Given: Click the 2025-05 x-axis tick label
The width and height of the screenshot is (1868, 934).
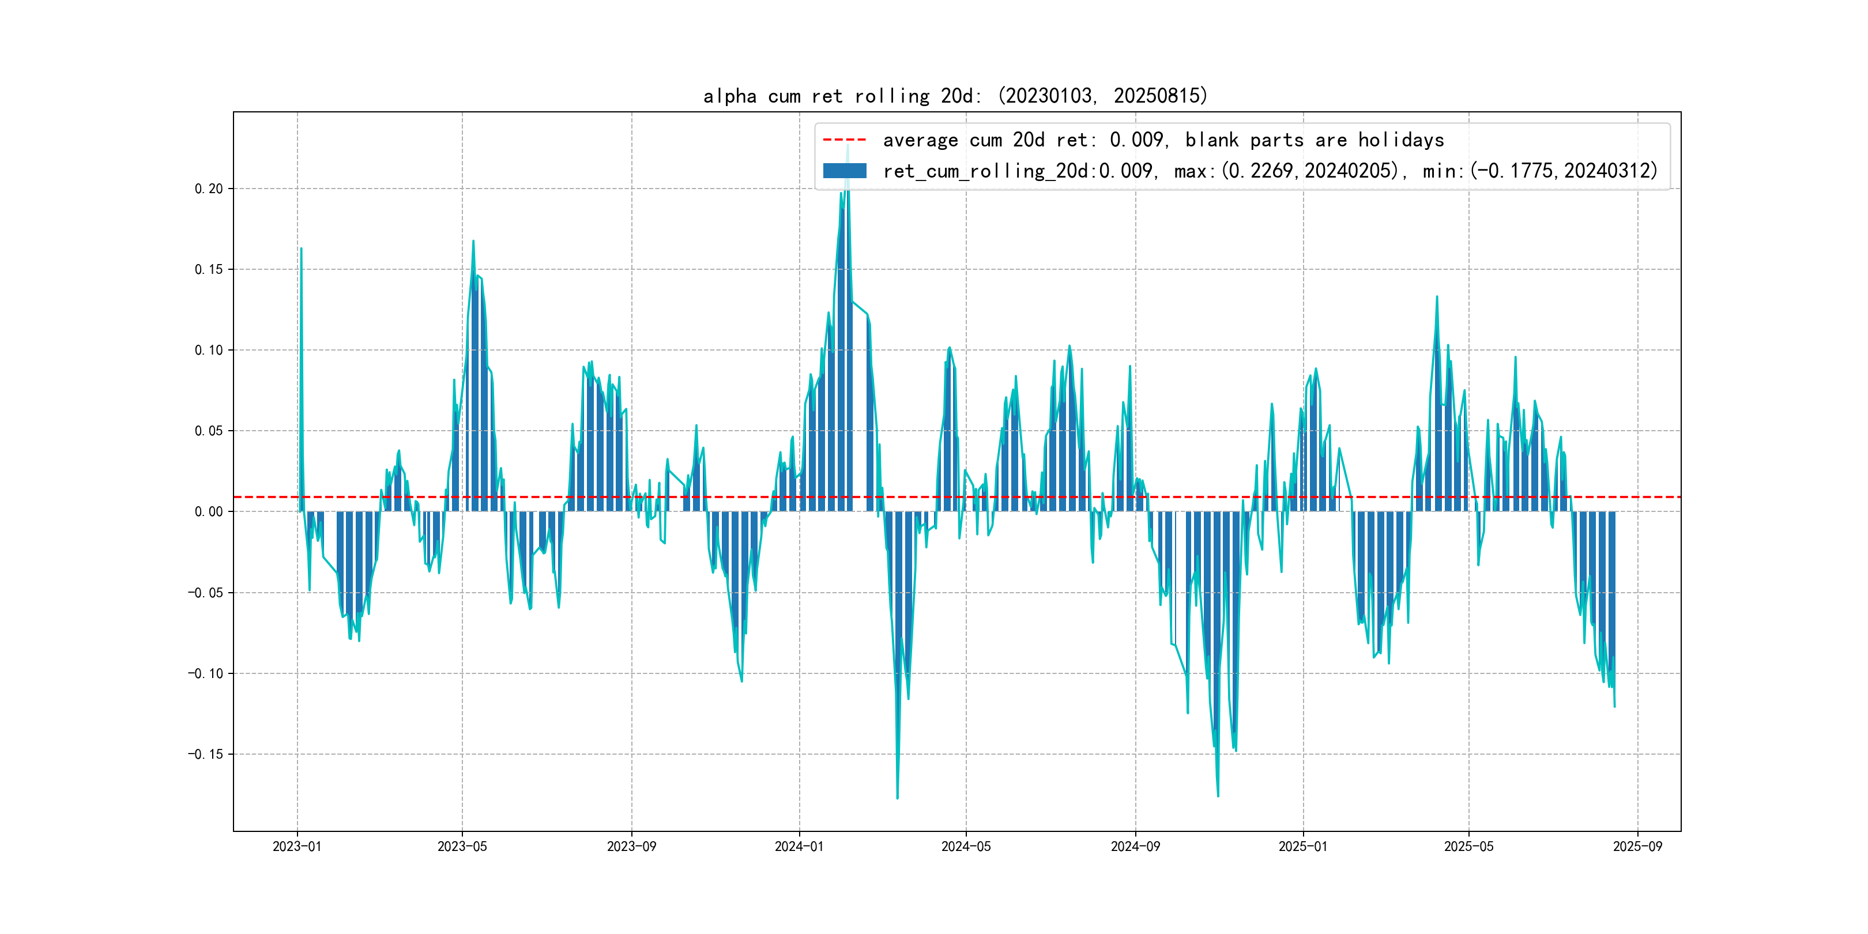Looking at the screenshot, I should click(1468, 846).
